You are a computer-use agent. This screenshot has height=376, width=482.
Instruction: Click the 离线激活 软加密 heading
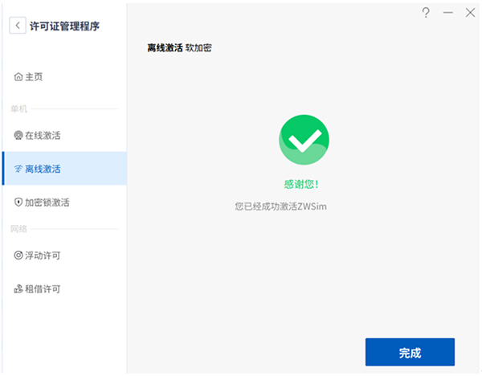pos(179,47)
